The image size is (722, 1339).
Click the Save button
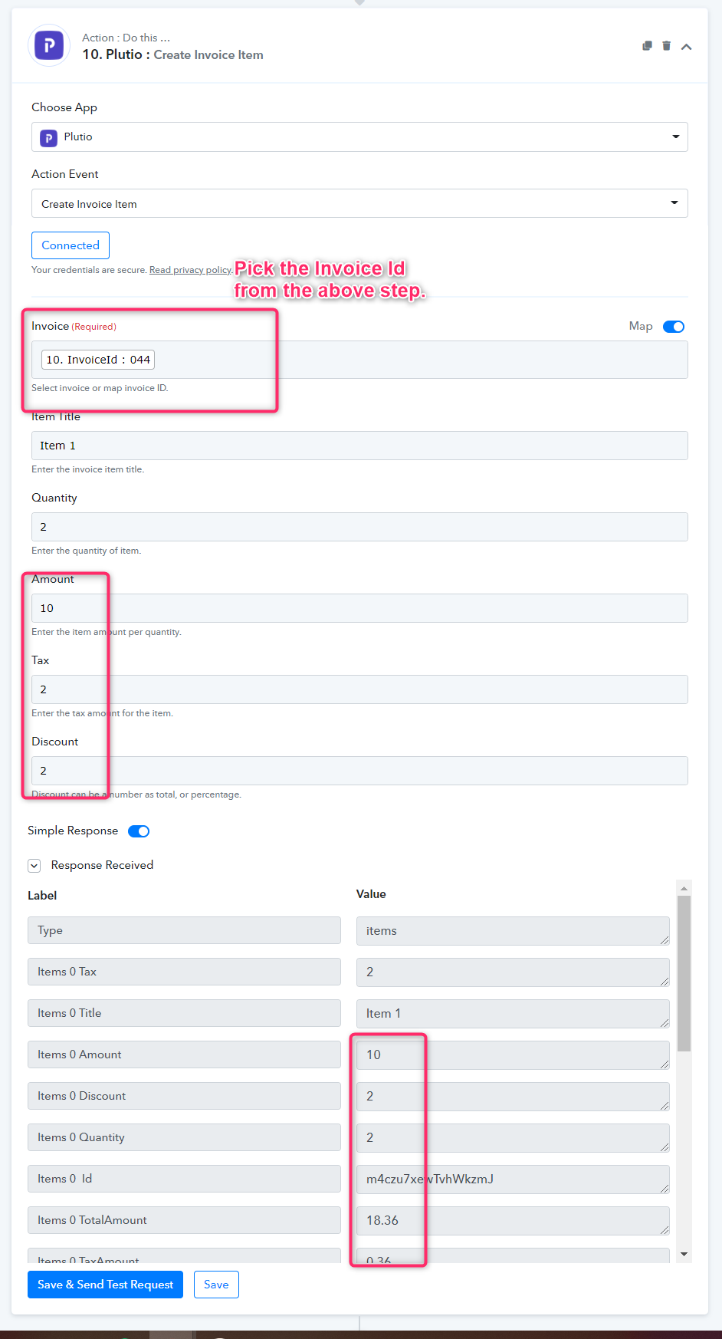216,1285
